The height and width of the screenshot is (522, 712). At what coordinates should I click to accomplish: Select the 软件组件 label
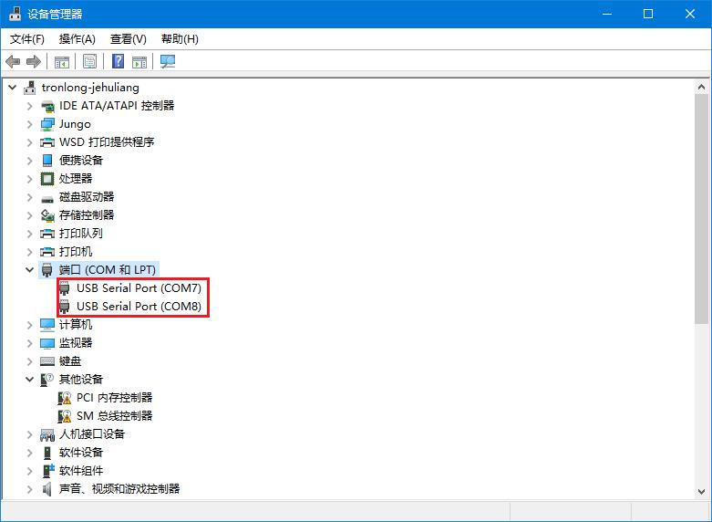81,471
